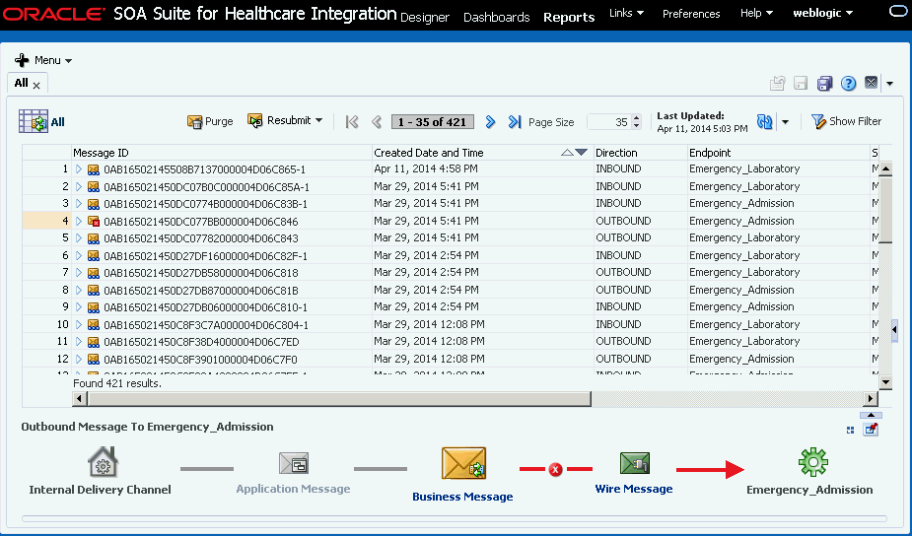Click the refresh icon near Last Updated
The width and height of the screenshot is (912, 536).
pyautogui.click(x=764, y=121)
